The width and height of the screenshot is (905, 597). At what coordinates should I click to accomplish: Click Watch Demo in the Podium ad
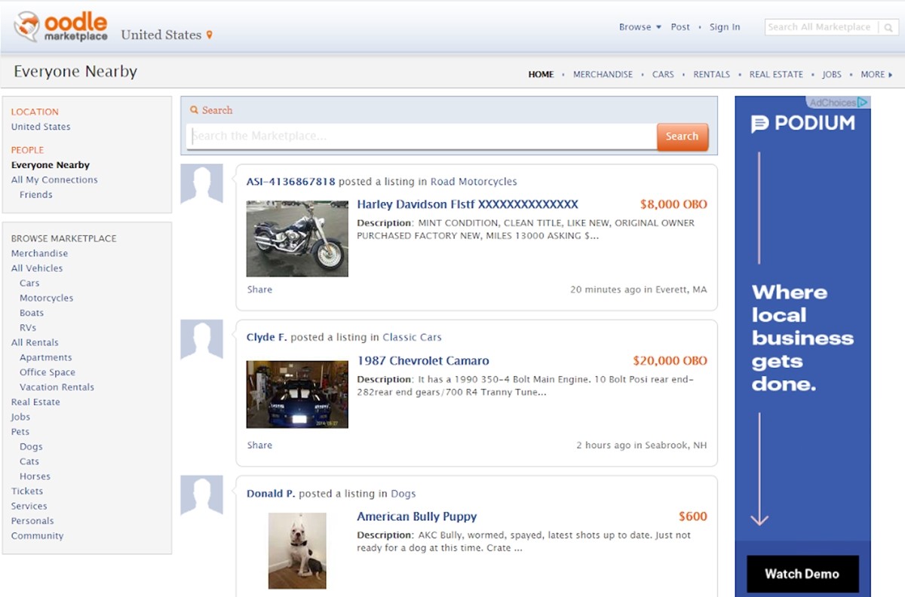click(802, 574)
